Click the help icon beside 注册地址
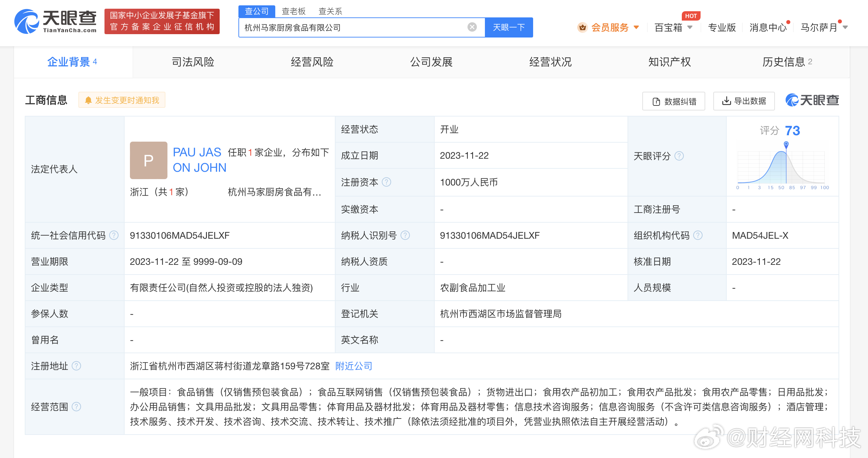This screenshot has height=458, width=868. click(76, 366)
